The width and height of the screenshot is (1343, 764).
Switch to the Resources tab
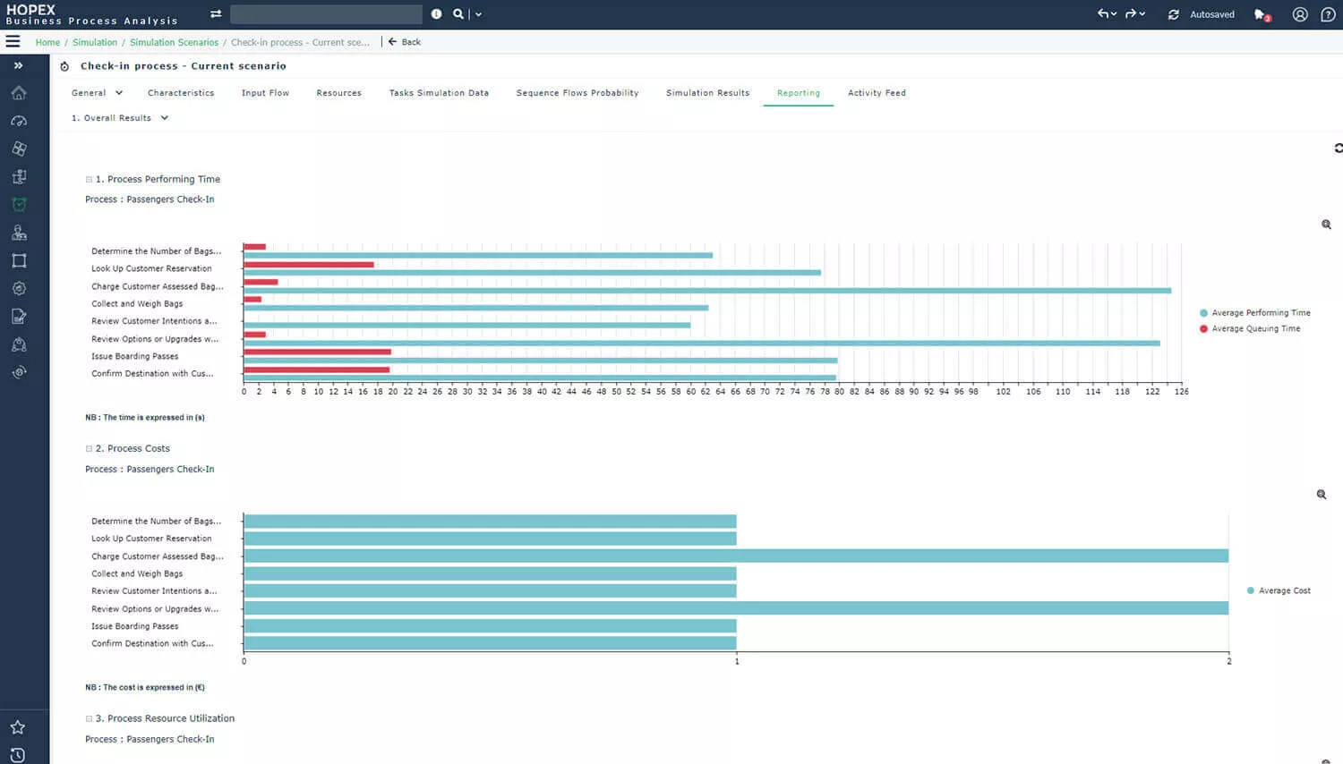(338, 93)
